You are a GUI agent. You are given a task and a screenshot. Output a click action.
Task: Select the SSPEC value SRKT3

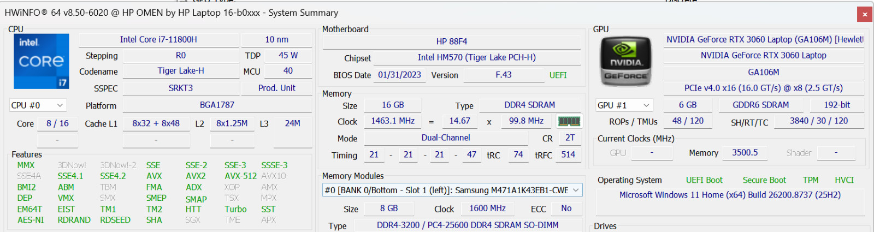tap(181, 88)
